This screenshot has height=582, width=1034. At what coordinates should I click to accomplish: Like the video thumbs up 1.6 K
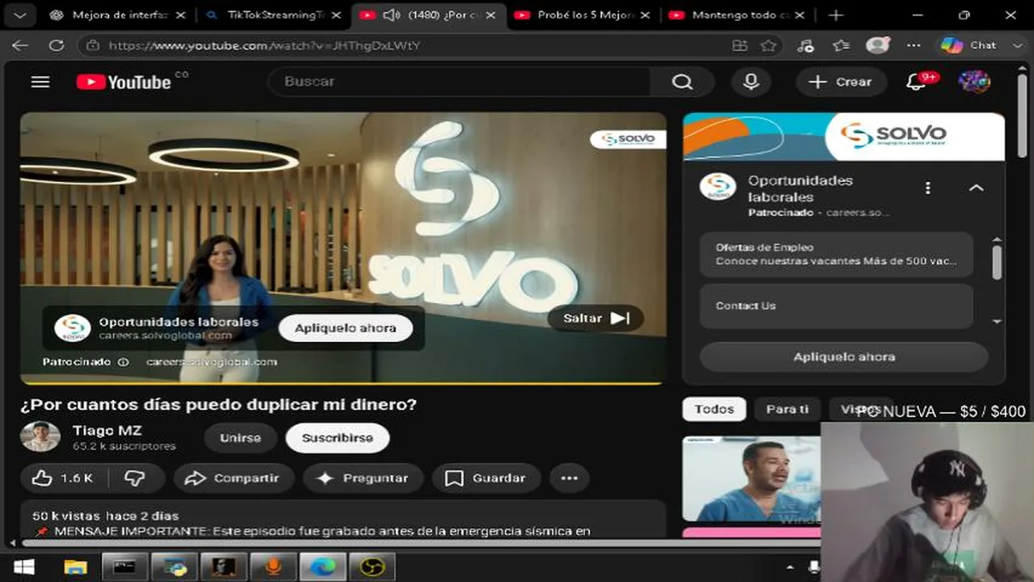point(63,478)
